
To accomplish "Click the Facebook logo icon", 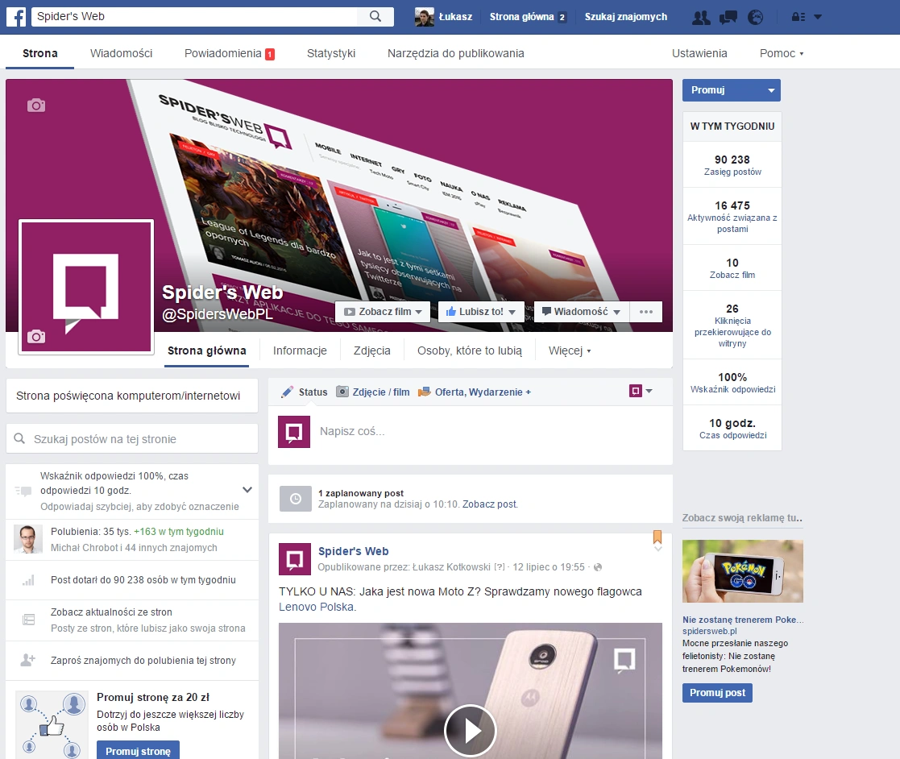I will click(16, 17).
